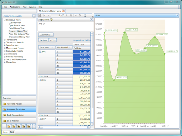Open Detail History View in the tree
The width and height of the screenshot is (182, 136).
click(x=17, y=28)
